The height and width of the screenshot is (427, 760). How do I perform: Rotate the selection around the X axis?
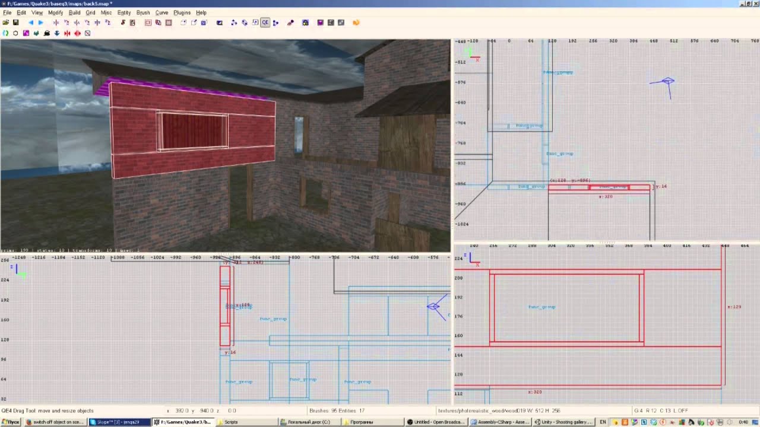66,23
